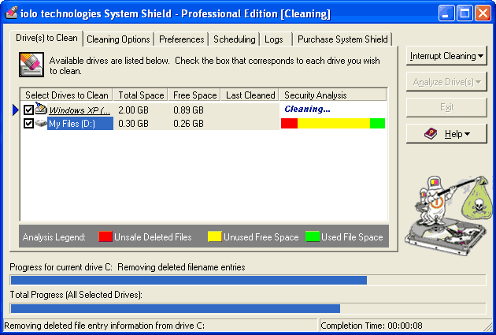The height and width of the screenshot is (335, 496).
Task: Click the Help book icon
Action: (x=431, y=134)
